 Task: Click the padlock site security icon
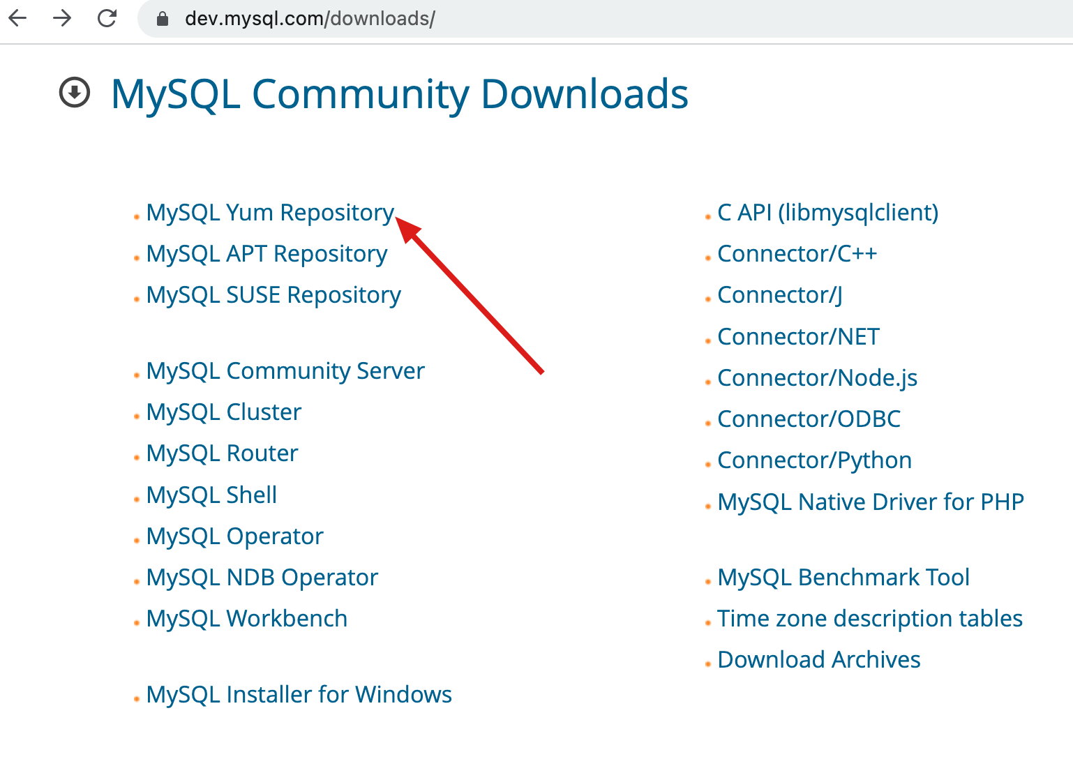point(163,19)
